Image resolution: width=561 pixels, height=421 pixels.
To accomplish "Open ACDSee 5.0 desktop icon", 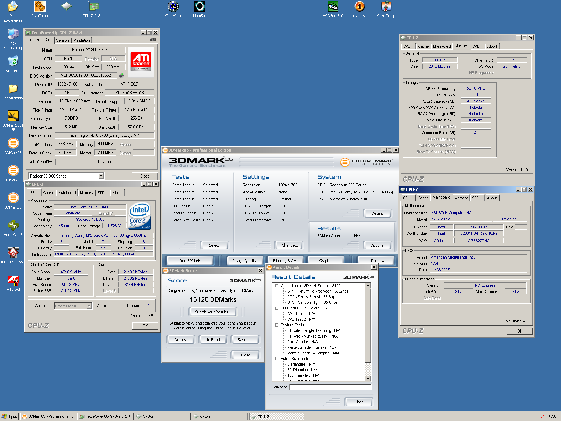I will click(333, 9).
